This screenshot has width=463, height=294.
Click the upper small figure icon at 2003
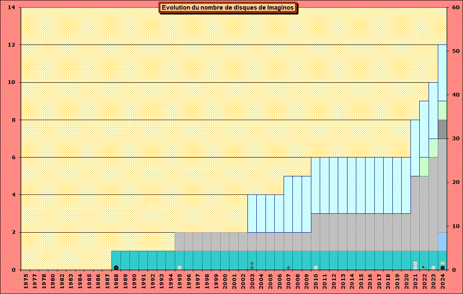252,263
